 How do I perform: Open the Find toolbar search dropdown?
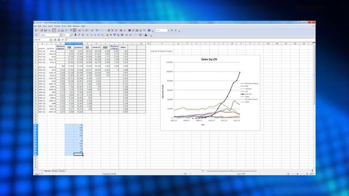[169, 30]
